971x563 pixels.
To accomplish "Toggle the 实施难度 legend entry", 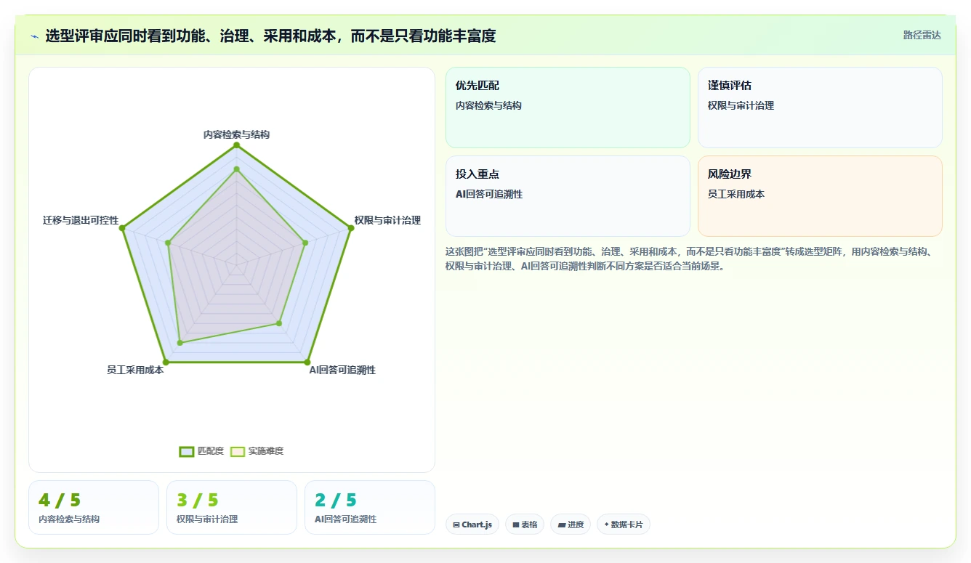I will pyautogui.click(x=257, y=451).
